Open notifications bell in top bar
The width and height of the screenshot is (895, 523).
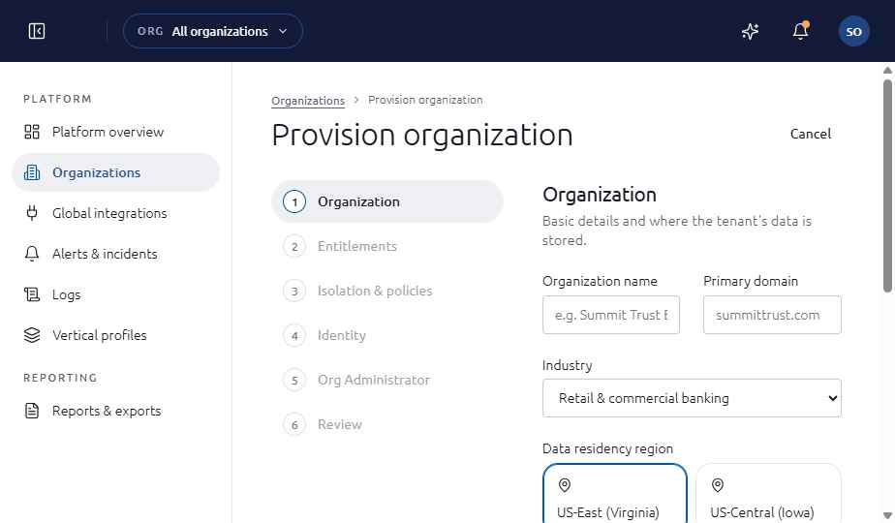[x=801, y=31]
